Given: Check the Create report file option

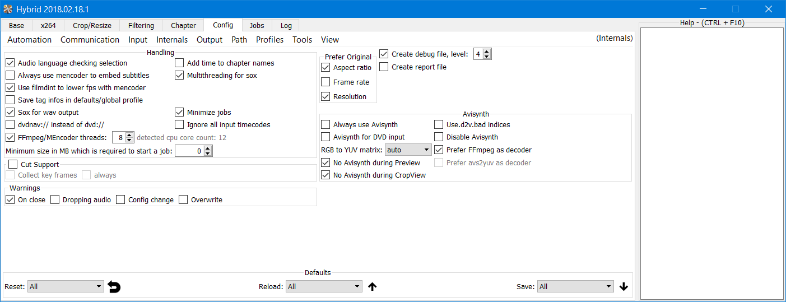Looking at the screenshot, I should click(x=384, y=67).
